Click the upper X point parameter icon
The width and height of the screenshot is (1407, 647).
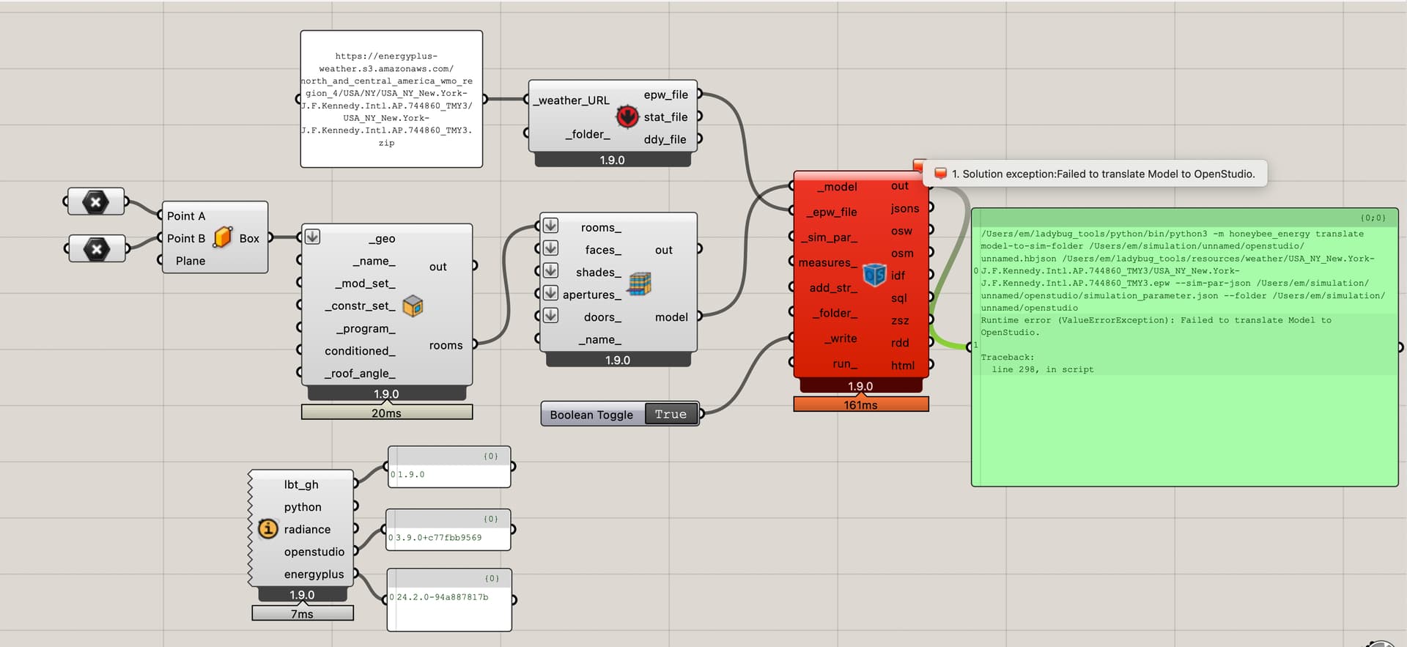(x=96, y=202)
